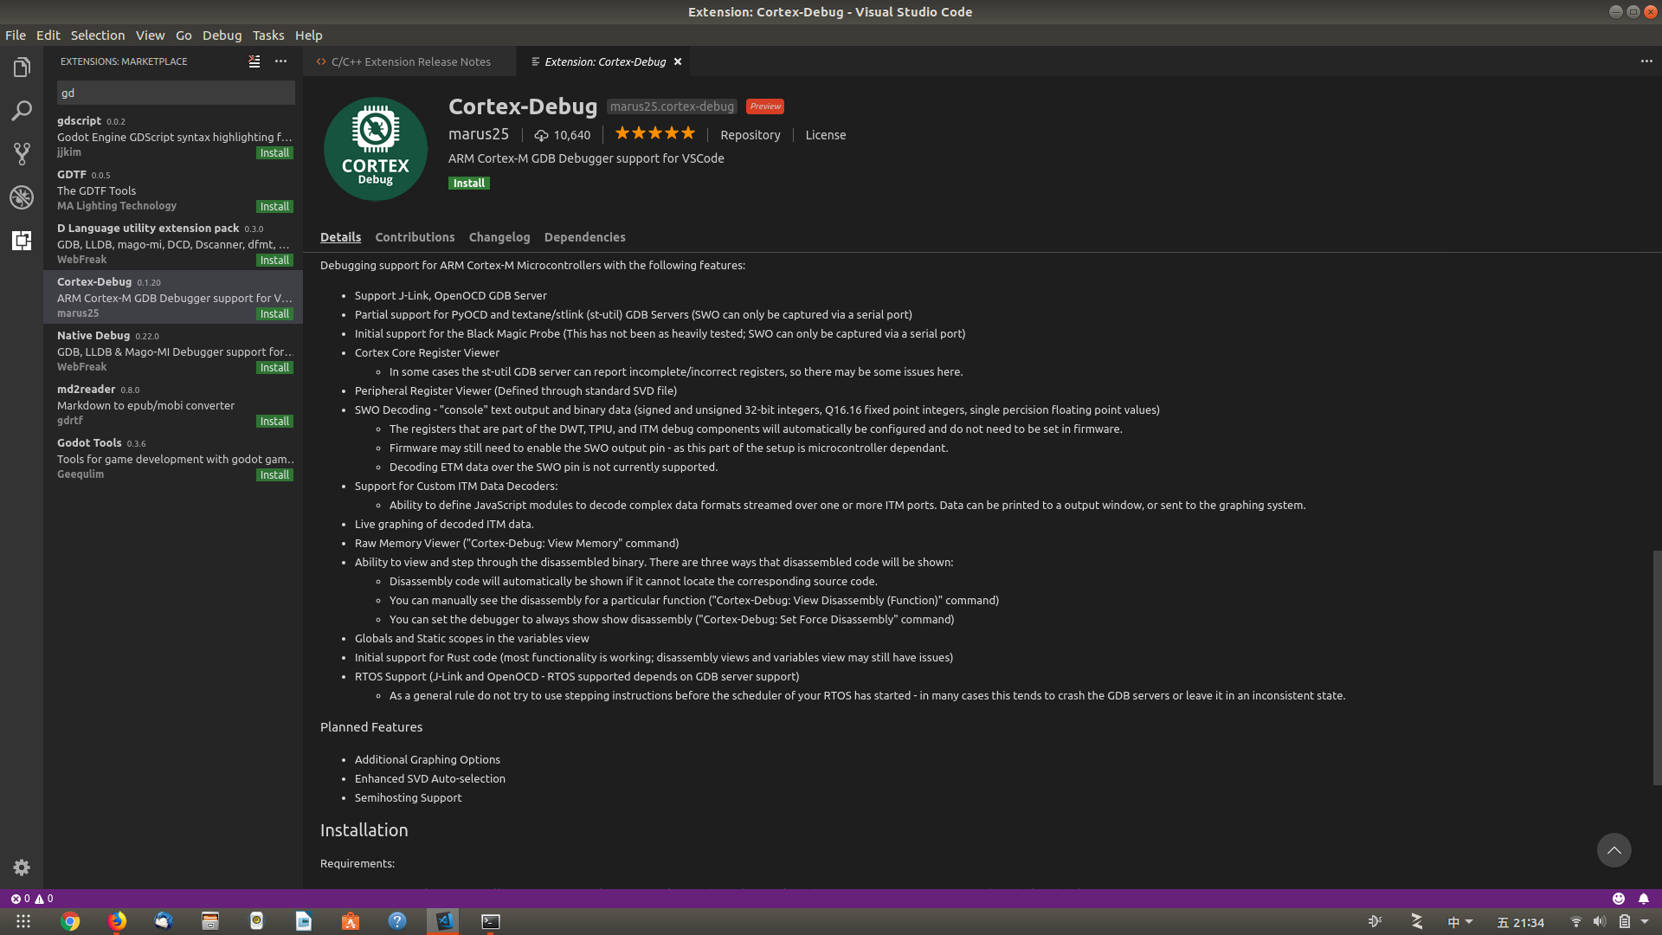Open notifications bell in status bar
Screen dimensions: 1662x935
pos(1643,899)
